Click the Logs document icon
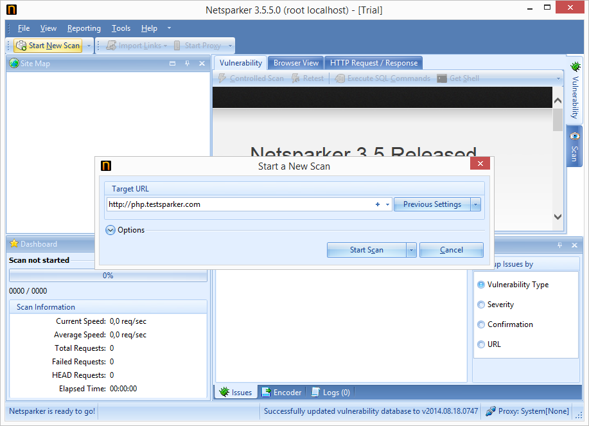The height and width of the screenshot is (426, 589). (315, 392)
